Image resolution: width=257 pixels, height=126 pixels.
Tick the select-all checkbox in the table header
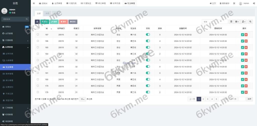pyautogui.click(x=38, y=28)
